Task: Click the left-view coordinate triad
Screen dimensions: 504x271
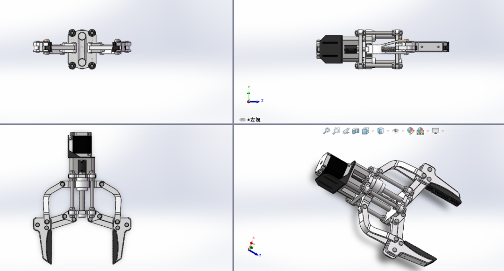Action: coord(255,95)
